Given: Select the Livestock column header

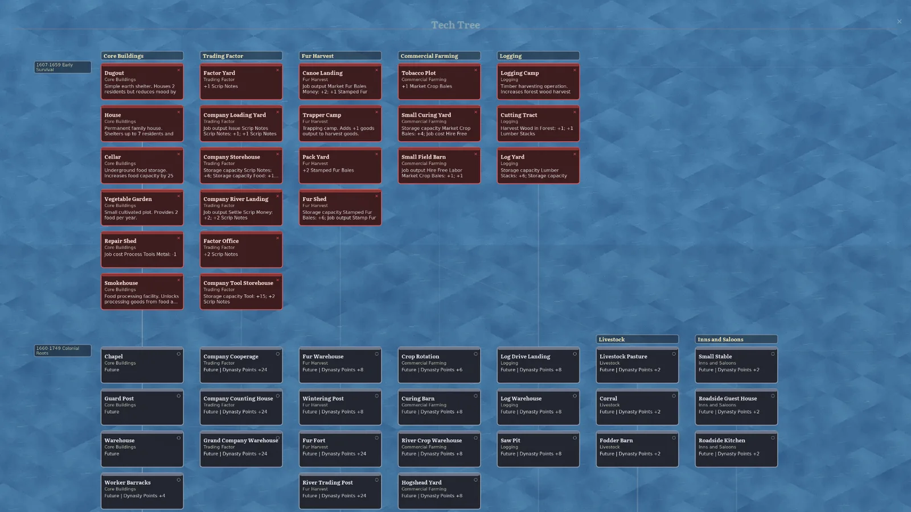Looking at the screenshot, I should (x=638, y=339).
